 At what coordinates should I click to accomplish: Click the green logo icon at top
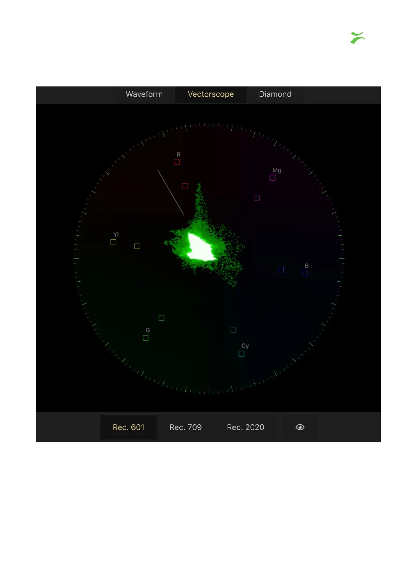pos(358,38)
